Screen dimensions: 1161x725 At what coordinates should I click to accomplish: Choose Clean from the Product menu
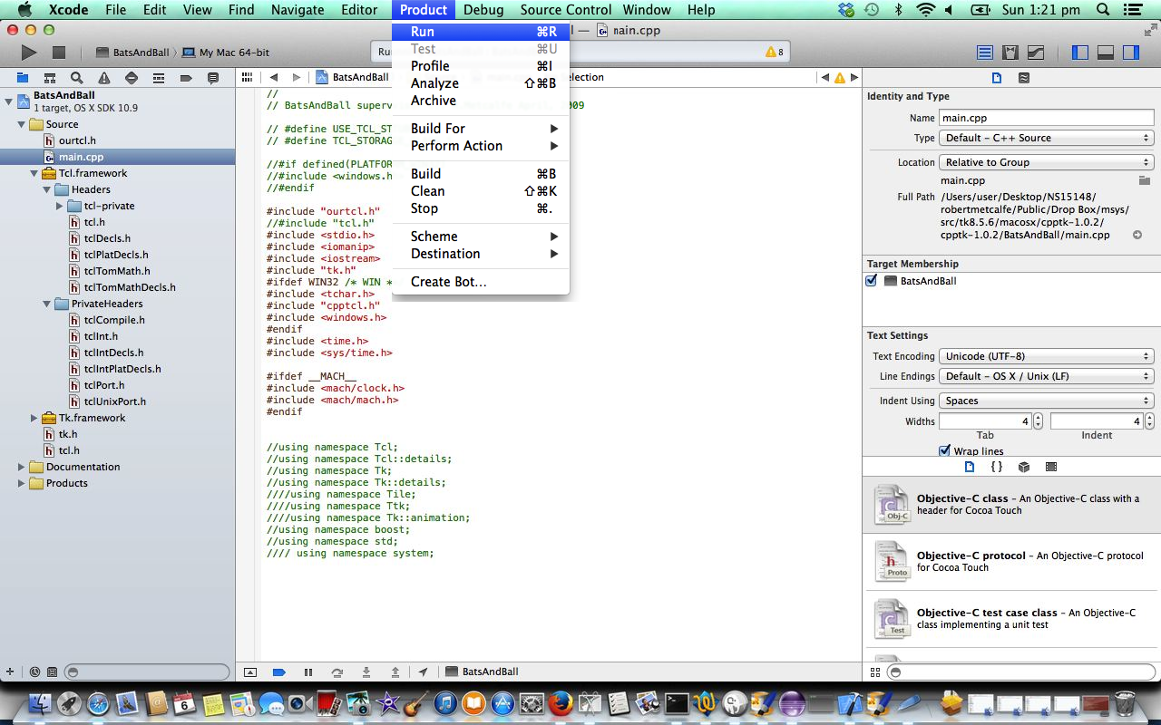point(481,191)
